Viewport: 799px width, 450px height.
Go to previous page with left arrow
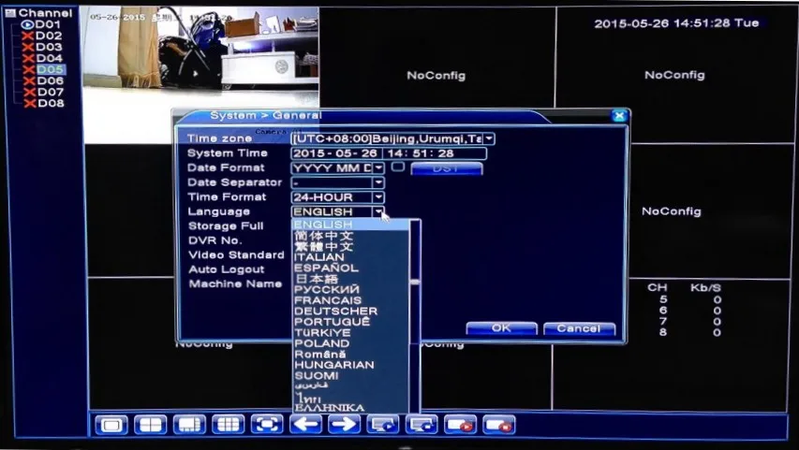coord(305,424)
